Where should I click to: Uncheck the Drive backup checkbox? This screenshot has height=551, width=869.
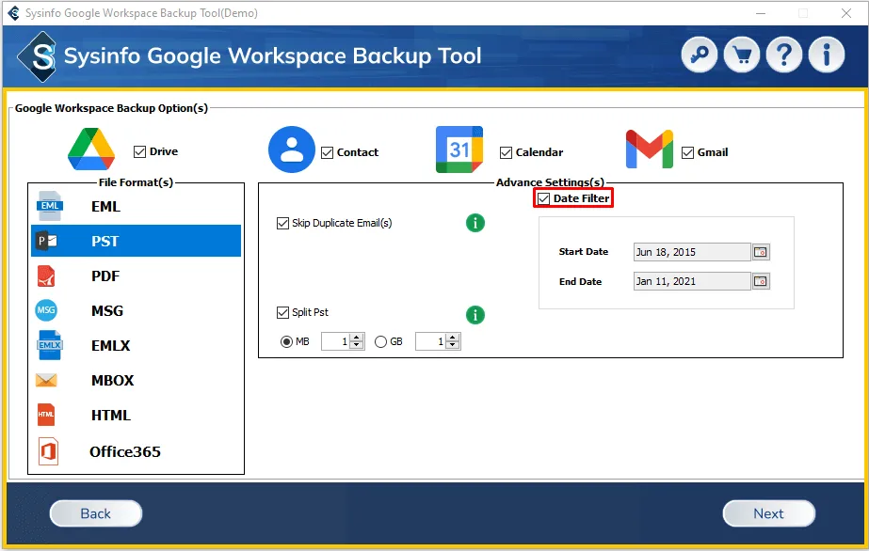[140, 151]
